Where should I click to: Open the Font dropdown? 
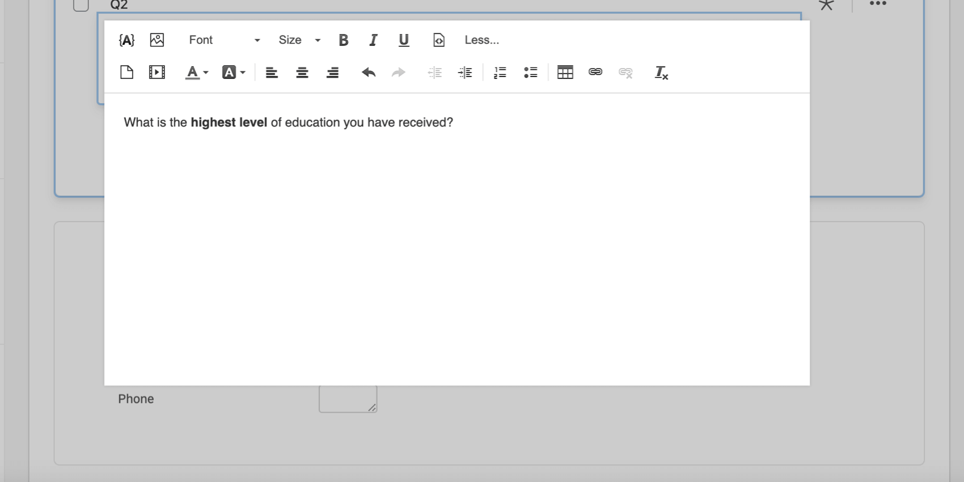tap(225, 40)
